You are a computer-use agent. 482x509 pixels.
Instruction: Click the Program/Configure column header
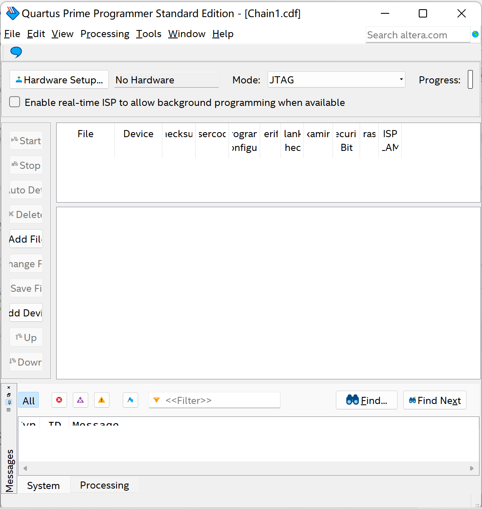[244, 140]
